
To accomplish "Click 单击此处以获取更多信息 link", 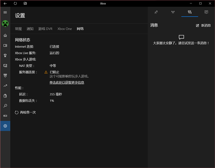I will point(66,82).
